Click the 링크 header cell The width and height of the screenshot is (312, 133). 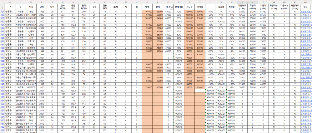[305, 7]
